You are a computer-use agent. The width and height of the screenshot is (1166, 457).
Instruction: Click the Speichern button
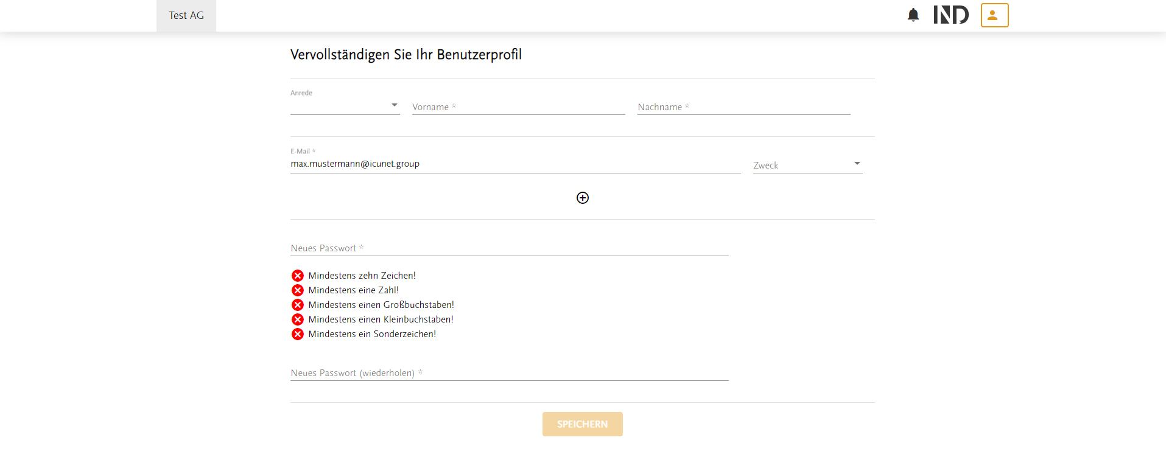583,424
